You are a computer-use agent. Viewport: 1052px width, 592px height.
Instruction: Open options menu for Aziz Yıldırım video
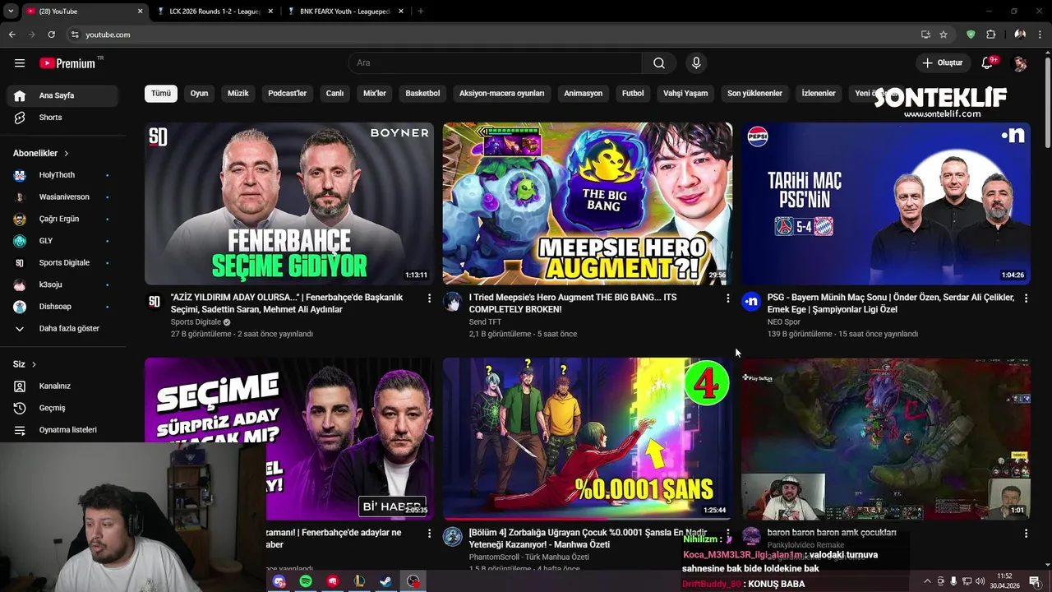pyautogui.click(x=429, y=298)
